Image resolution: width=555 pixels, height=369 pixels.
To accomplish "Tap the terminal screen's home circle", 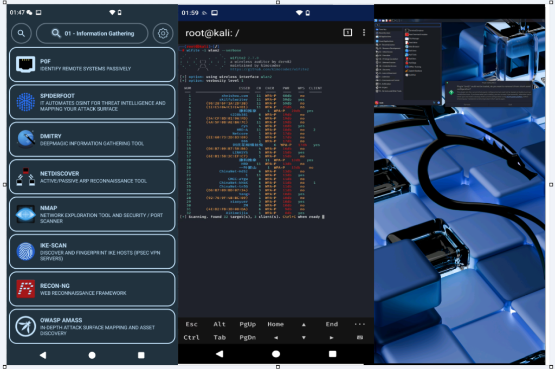I will pyautogui.click(x=276, y=354).
